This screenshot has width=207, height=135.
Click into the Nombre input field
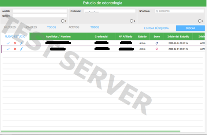click(x=40, y=16)
